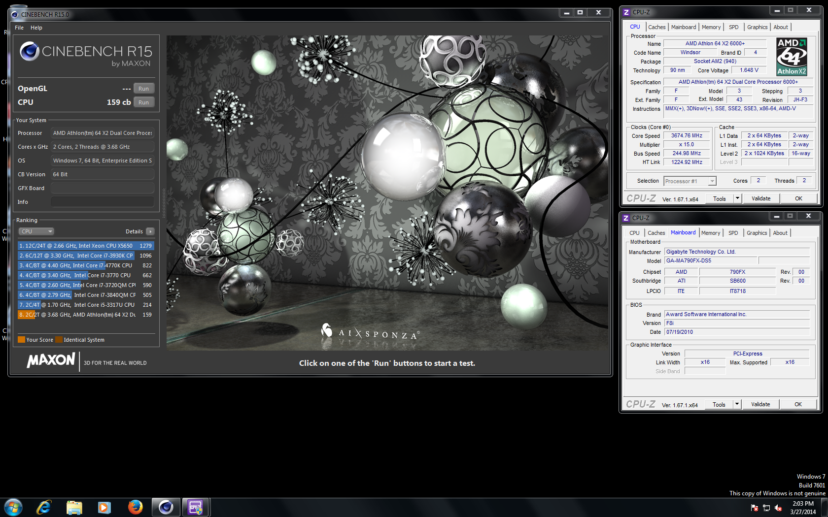Click BIOS version F8i field
This screenshot has width=828, height=517.
(737, 323)
